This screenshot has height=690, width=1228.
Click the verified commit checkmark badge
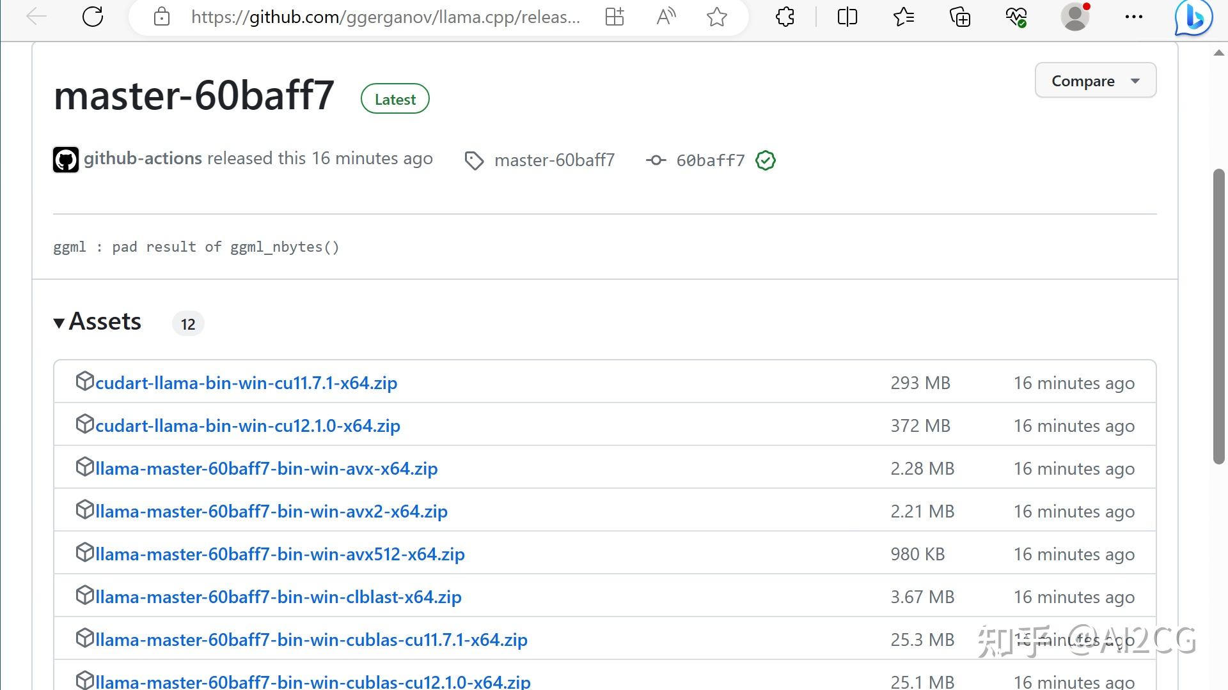click(765, 160)
